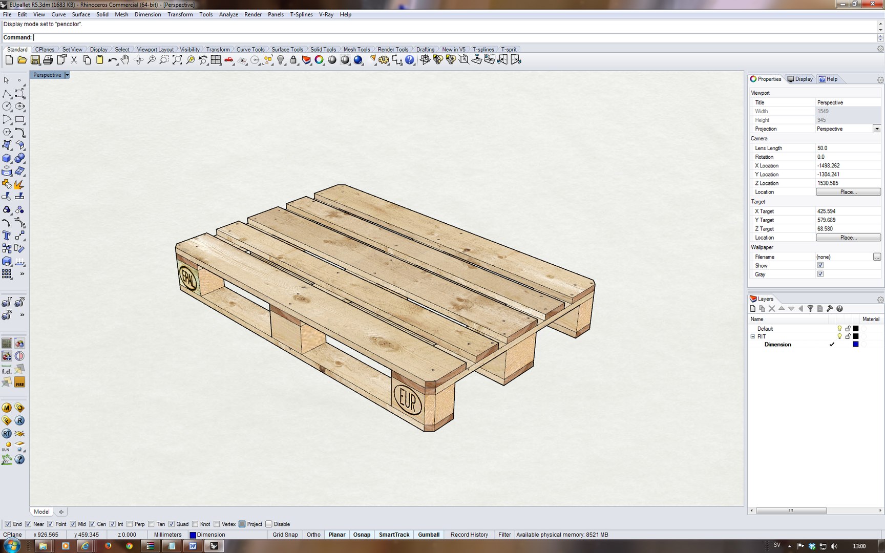Click the light bulb Hide objects icon
This screenshot has height=553, width=885.
pyautogui.click(x=281, y=60)
